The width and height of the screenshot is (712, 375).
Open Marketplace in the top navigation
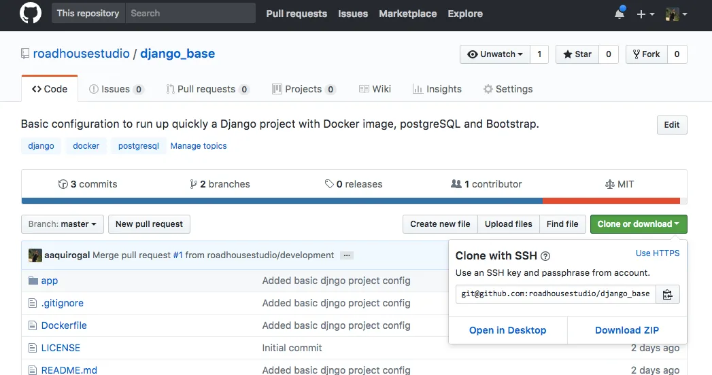408,14
